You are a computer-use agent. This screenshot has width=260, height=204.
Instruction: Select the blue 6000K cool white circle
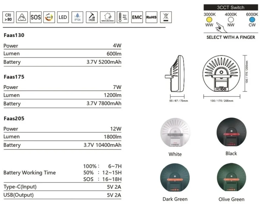252,20
